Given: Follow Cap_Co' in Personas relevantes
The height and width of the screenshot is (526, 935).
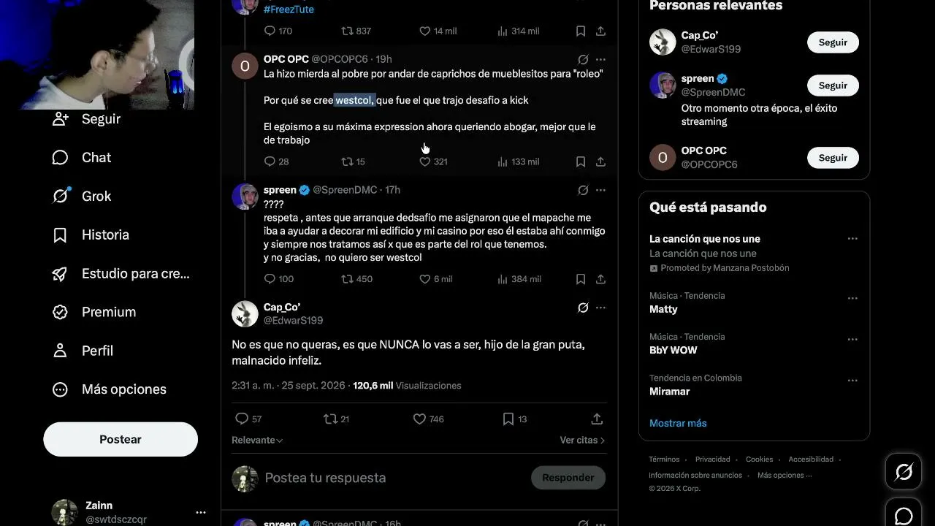Looking at the screenshot, I should tap(833, 42).
